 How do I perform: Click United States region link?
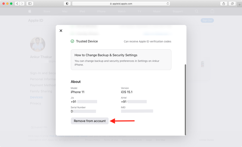(206, 140)
